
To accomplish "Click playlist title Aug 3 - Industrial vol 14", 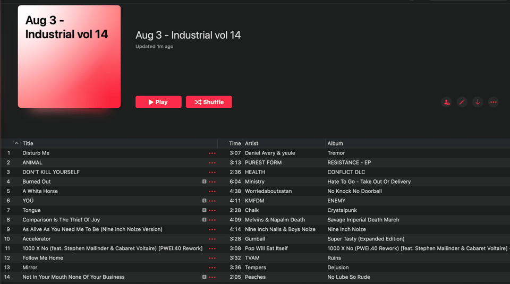I will [x=188, y=35].
